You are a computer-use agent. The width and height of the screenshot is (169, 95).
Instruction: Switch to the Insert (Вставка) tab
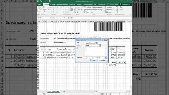tap(53, 4)
